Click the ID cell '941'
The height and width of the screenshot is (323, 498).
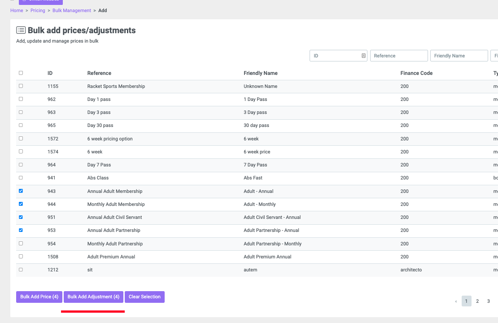52,178
